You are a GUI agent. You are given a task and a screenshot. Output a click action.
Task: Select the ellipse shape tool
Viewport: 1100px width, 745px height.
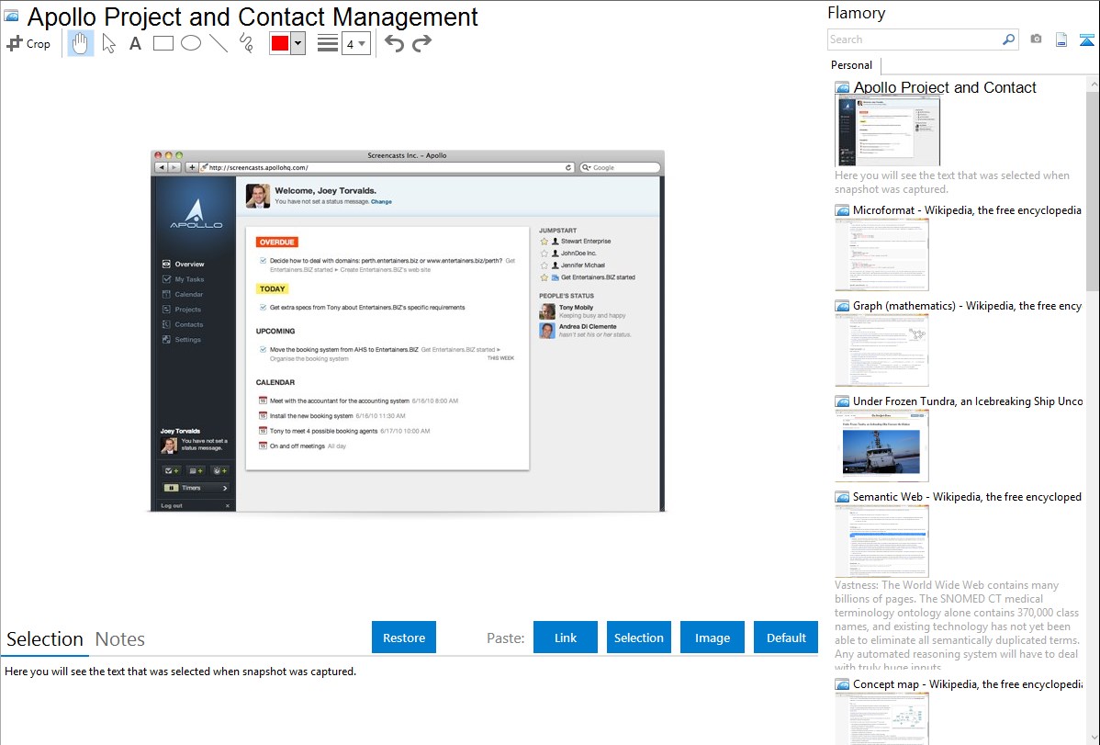191,43
